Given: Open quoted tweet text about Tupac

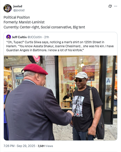Looking at the screenshot, I should [x=60, y=46].
